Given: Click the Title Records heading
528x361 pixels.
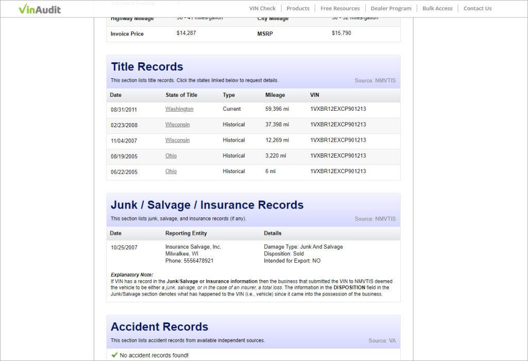Looking at the screenshot, I should point(147,66).
